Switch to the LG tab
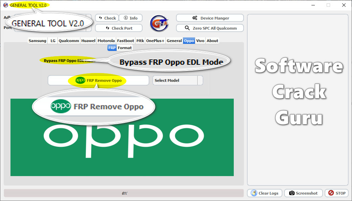352x201 pixels. coord(53,41)
